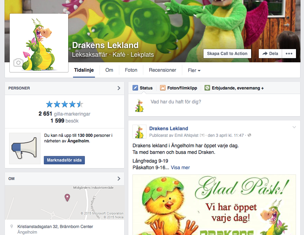This screenshot has height=235, width=304.
Task: Switch to the Recensioner tab
Action: (162, 70)
